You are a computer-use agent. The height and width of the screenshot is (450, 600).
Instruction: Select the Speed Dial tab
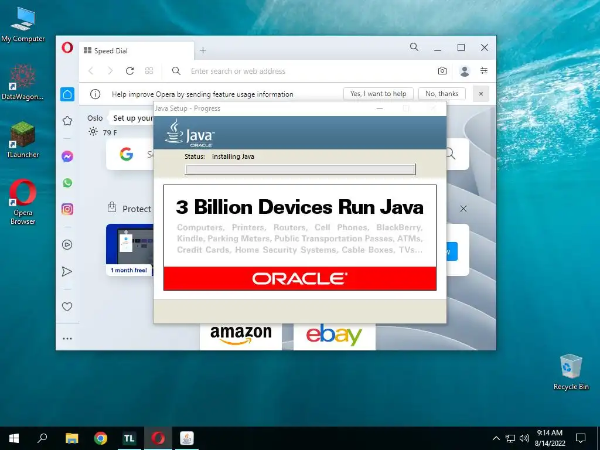(x=136, y=50)
